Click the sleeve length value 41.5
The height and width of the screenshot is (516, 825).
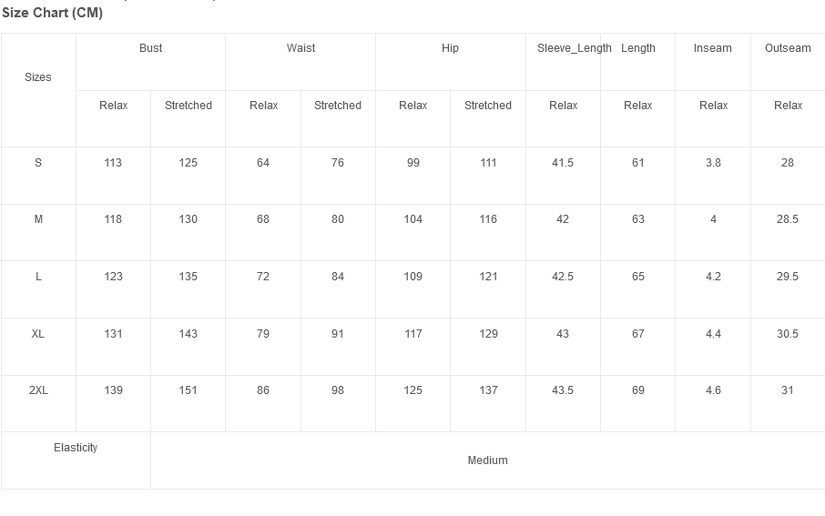coord(563,163)
